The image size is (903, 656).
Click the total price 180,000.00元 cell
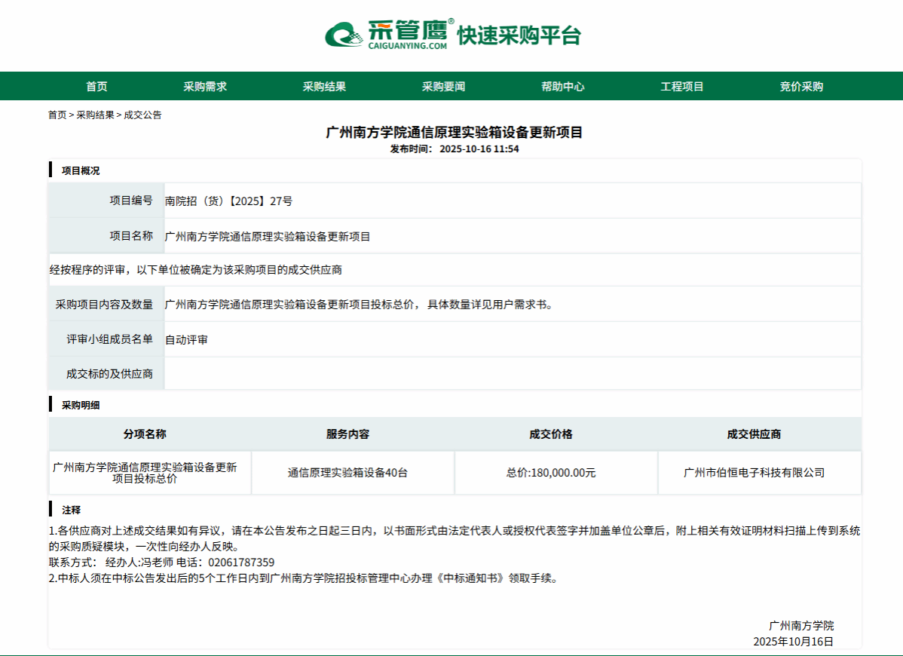551,473
